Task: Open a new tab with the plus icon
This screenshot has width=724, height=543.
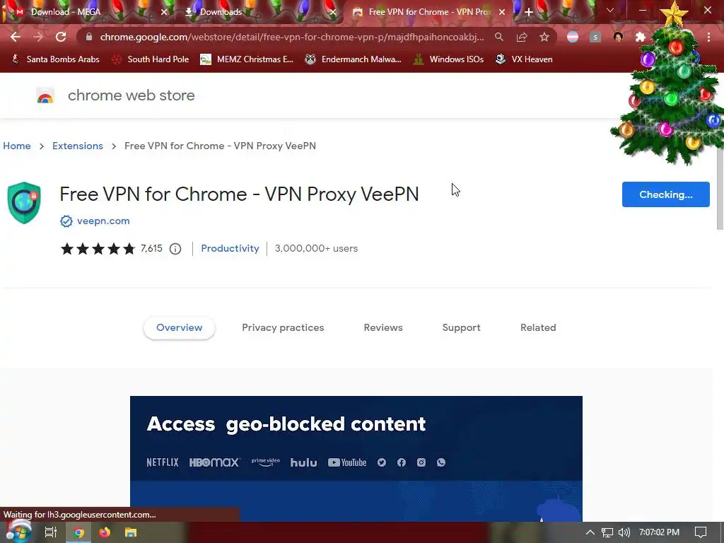Action: [x=529, y=12]
